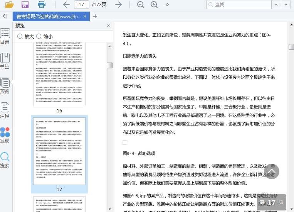Find the next search result with the down chevron
The image size is (294, 212).
pyautogui.click(x=286, y=5)
